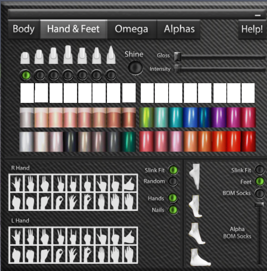267x271 pixels.
Task: Choose the dark teal nail polish swatch
Action: pos(128,142)
